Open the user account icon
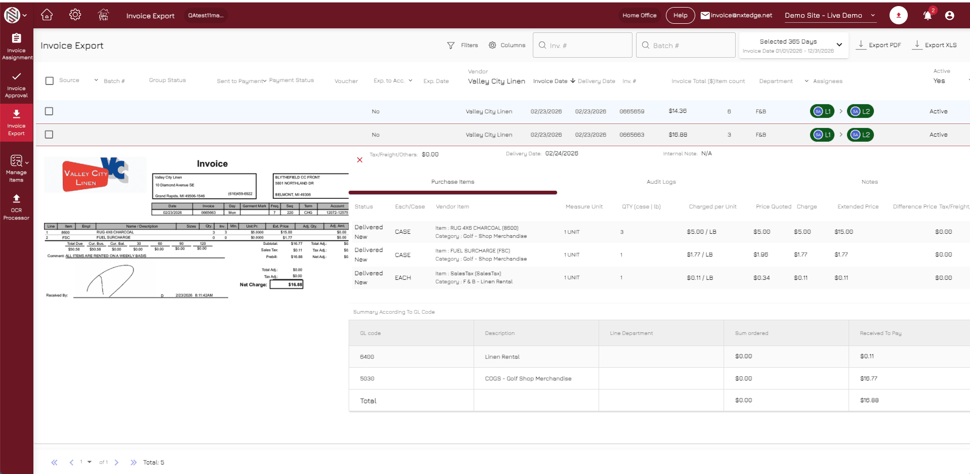Viewport: 970px width, 474px height. click(949, 15)
